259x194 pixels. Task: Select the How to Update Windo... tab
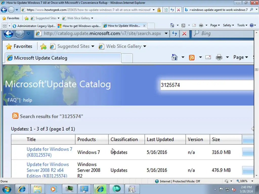pos(122,26)
